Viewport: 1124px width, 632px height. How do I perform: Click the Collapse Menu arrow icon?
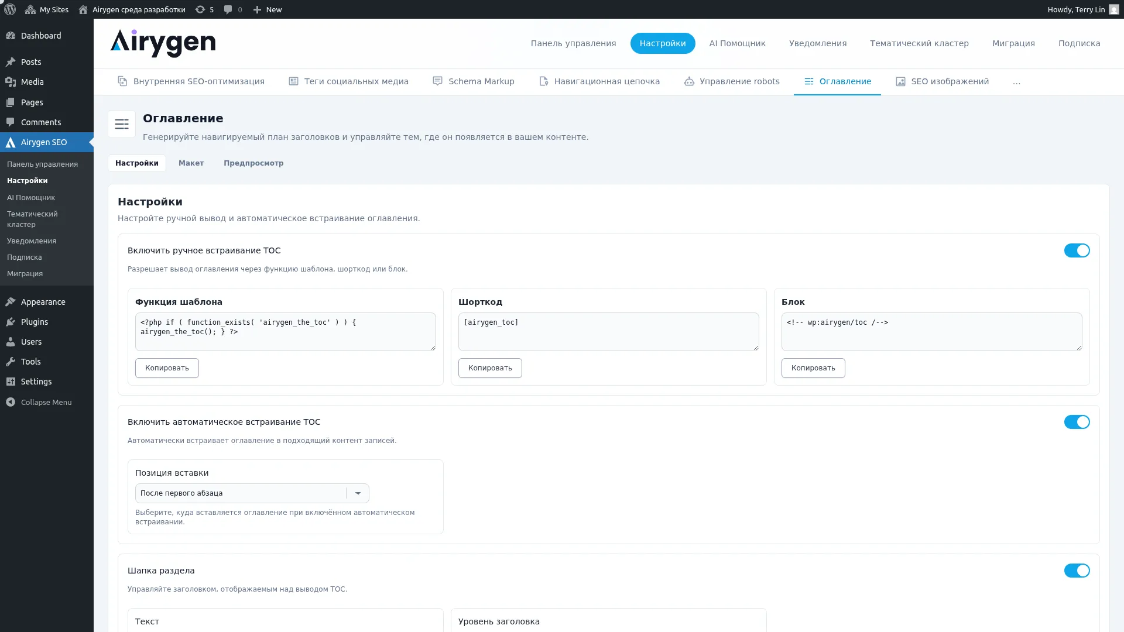11,402
